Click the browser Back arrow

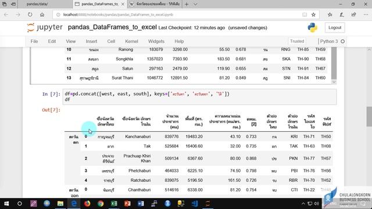click(x=6, y=15)
